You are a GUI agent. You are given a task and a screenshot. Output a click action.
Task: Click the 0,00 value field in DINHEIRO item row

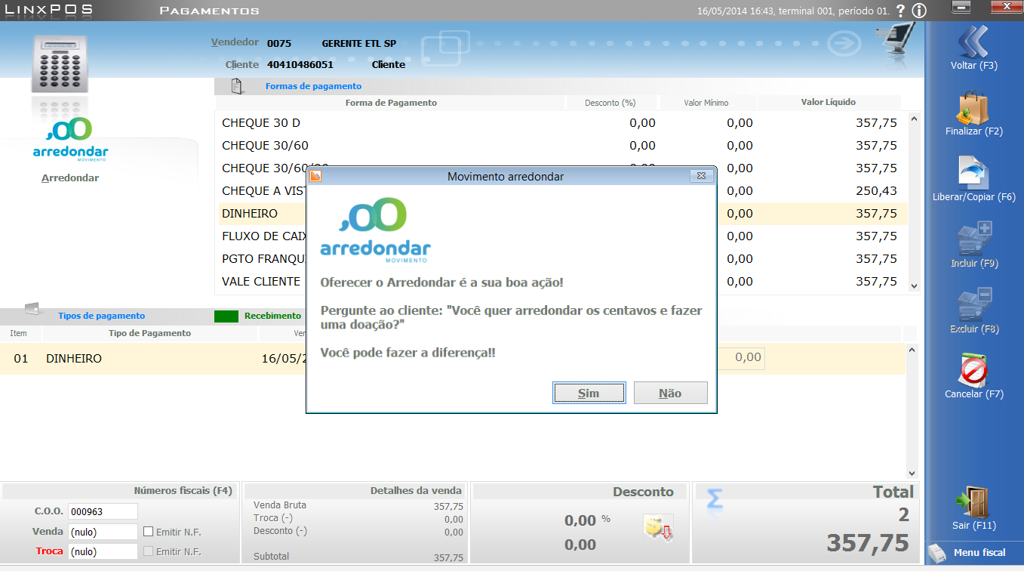741,358
